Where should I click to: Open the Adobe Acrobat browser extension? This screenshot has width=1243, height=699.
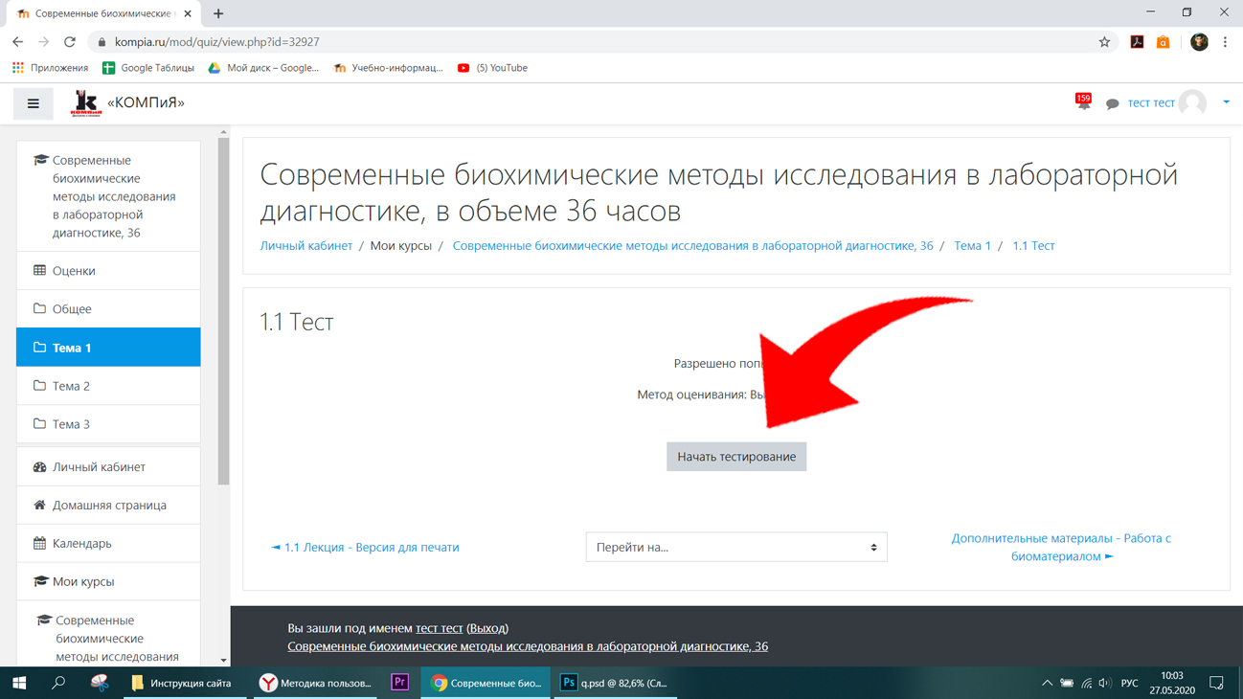tap(1137, 42)
